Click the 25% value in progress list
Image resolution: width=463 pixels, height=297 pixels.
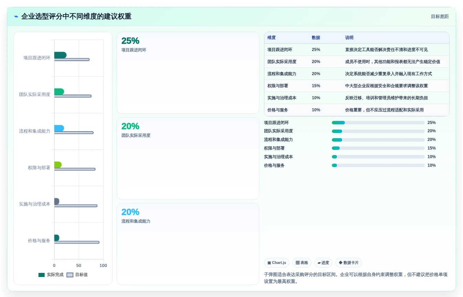click(x=432, y=123)
